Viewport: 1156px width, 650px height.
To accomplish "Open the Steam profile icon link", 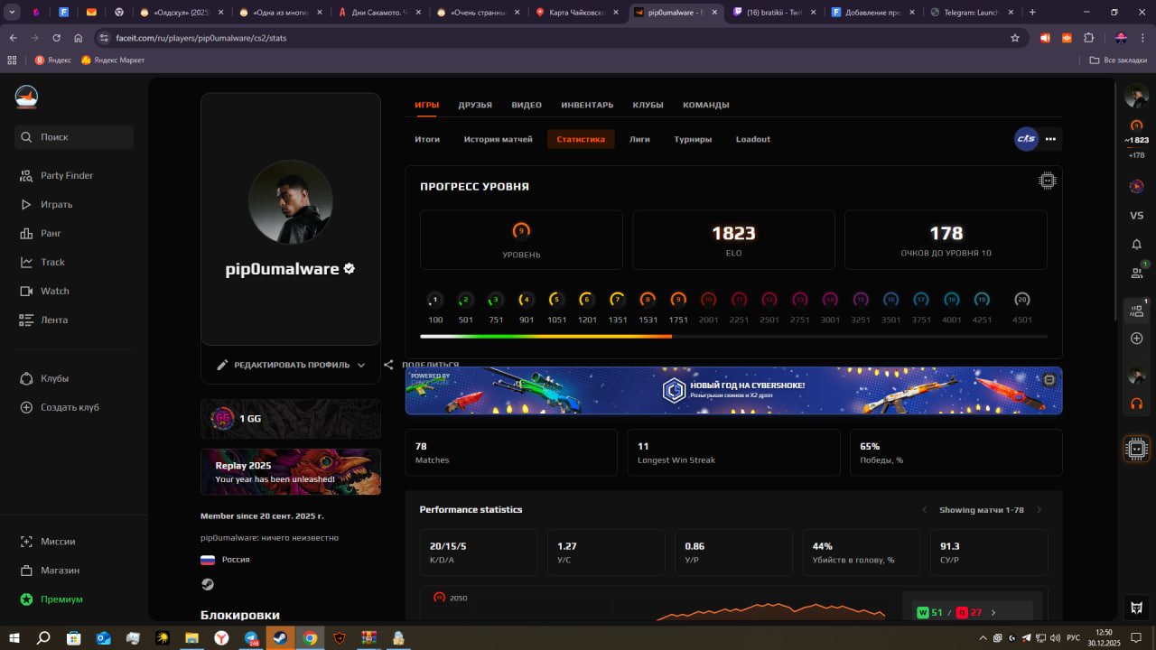I will click(208, 584).
